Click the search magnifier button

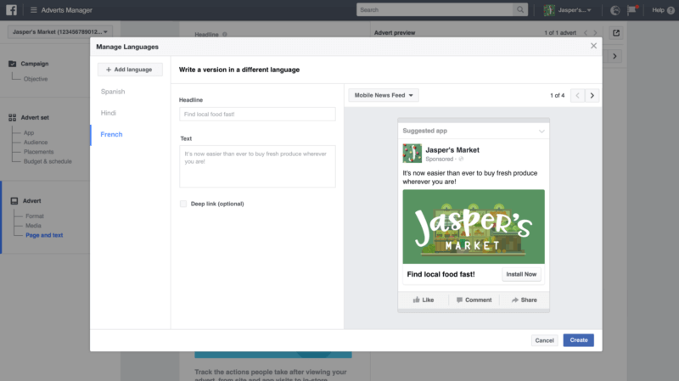point(520,9)
